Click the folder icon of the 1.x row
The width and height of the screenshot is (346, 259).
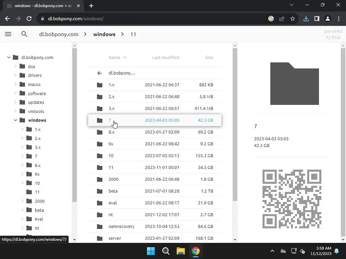tap(100, 85)
